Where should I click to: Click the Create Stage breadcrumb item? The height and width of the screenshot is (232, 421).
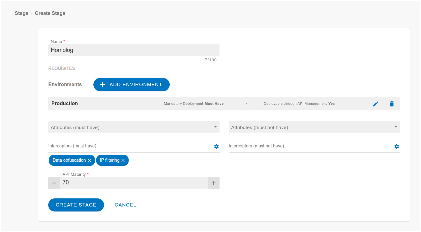(50, 13)
